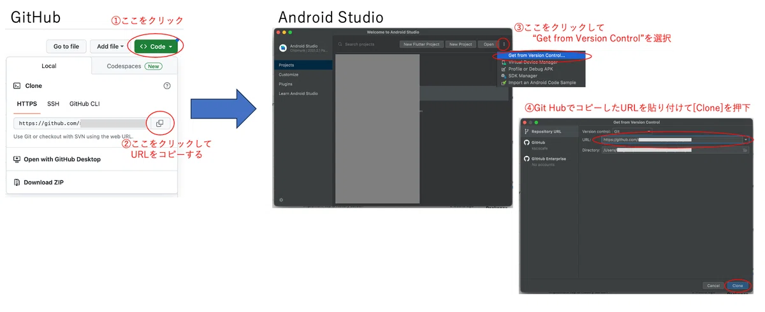Expand the URL history dropdown arrow
This screenshot has height=312, width=765.
point(745,139)
